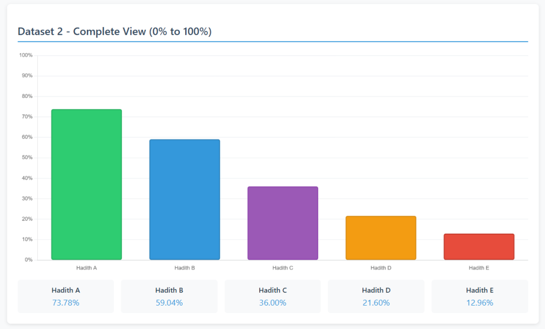
Task: Select the Hadith E 12.96% stat card
Action: click(x=480, y=297)
